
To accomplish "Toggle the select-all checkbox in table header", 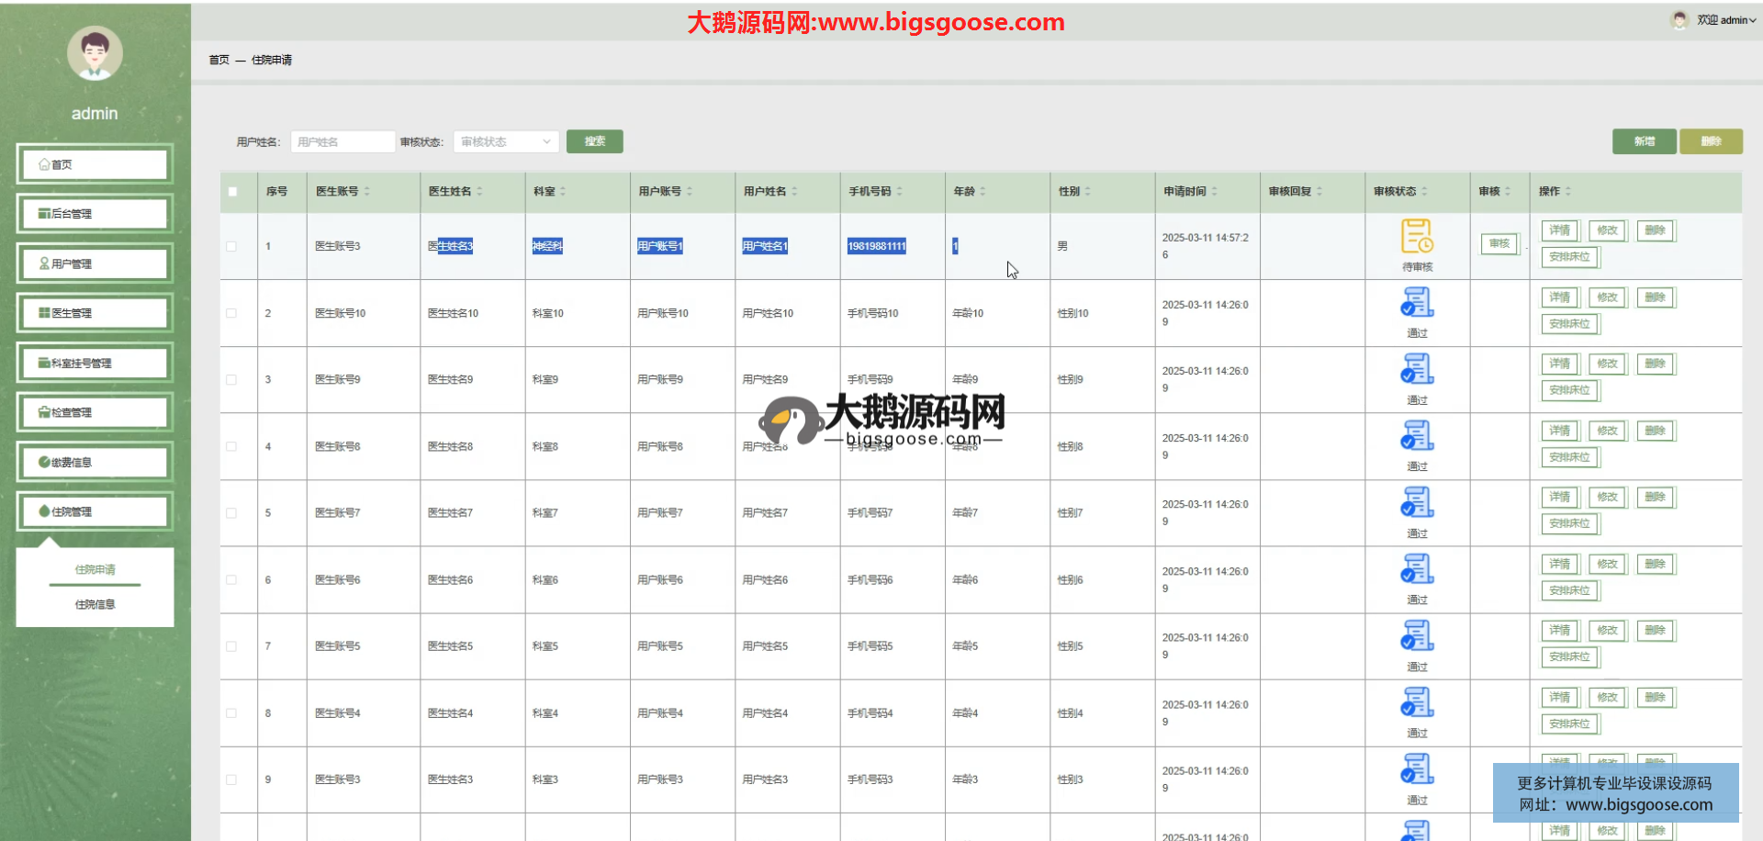I will pyautogui.click(x=232, y=192).
